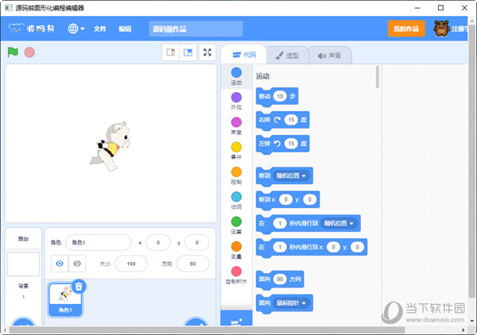Screen dimensions: 477x335
Task: Open 随机位置 dropdown in 移到 block
Action: click(x=291, y=176)
